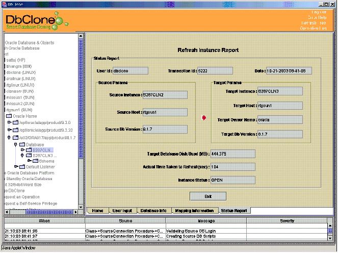Viewport: 338px width, 253px height.
Task: Collapse the S287CLN3 instance node
Action: (x=22, y=155)
